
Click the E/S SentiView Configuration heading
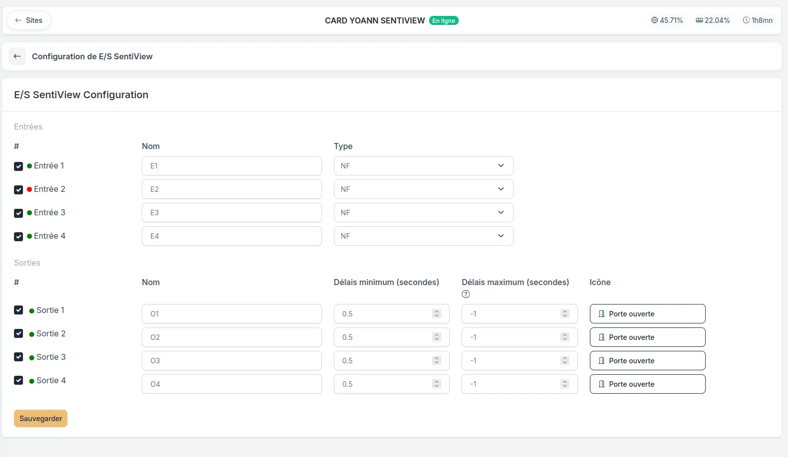point(81,95)
